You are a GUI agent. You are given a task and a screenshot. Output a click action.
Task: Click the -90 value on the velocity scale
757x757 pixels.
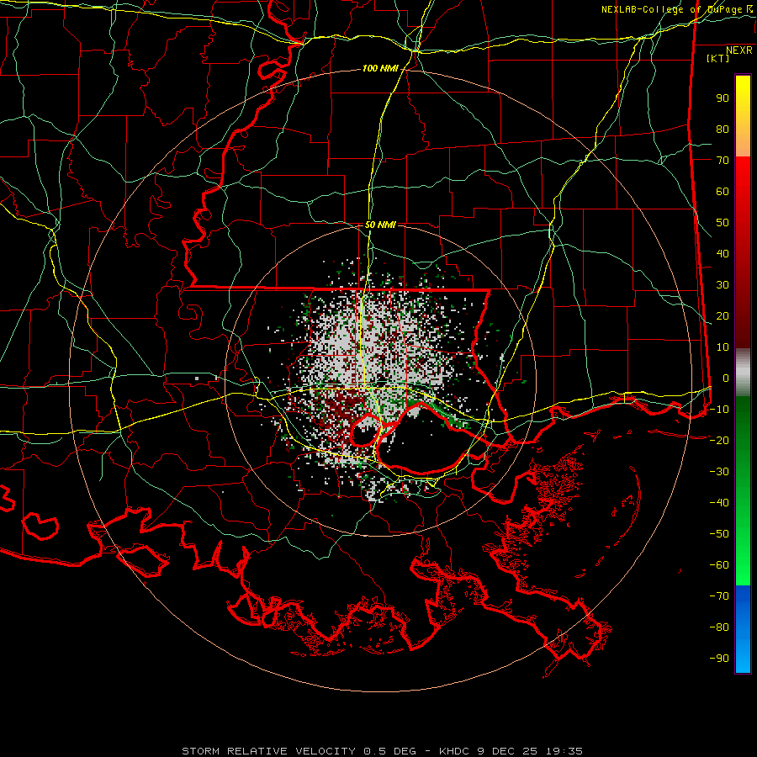(719, 659)
